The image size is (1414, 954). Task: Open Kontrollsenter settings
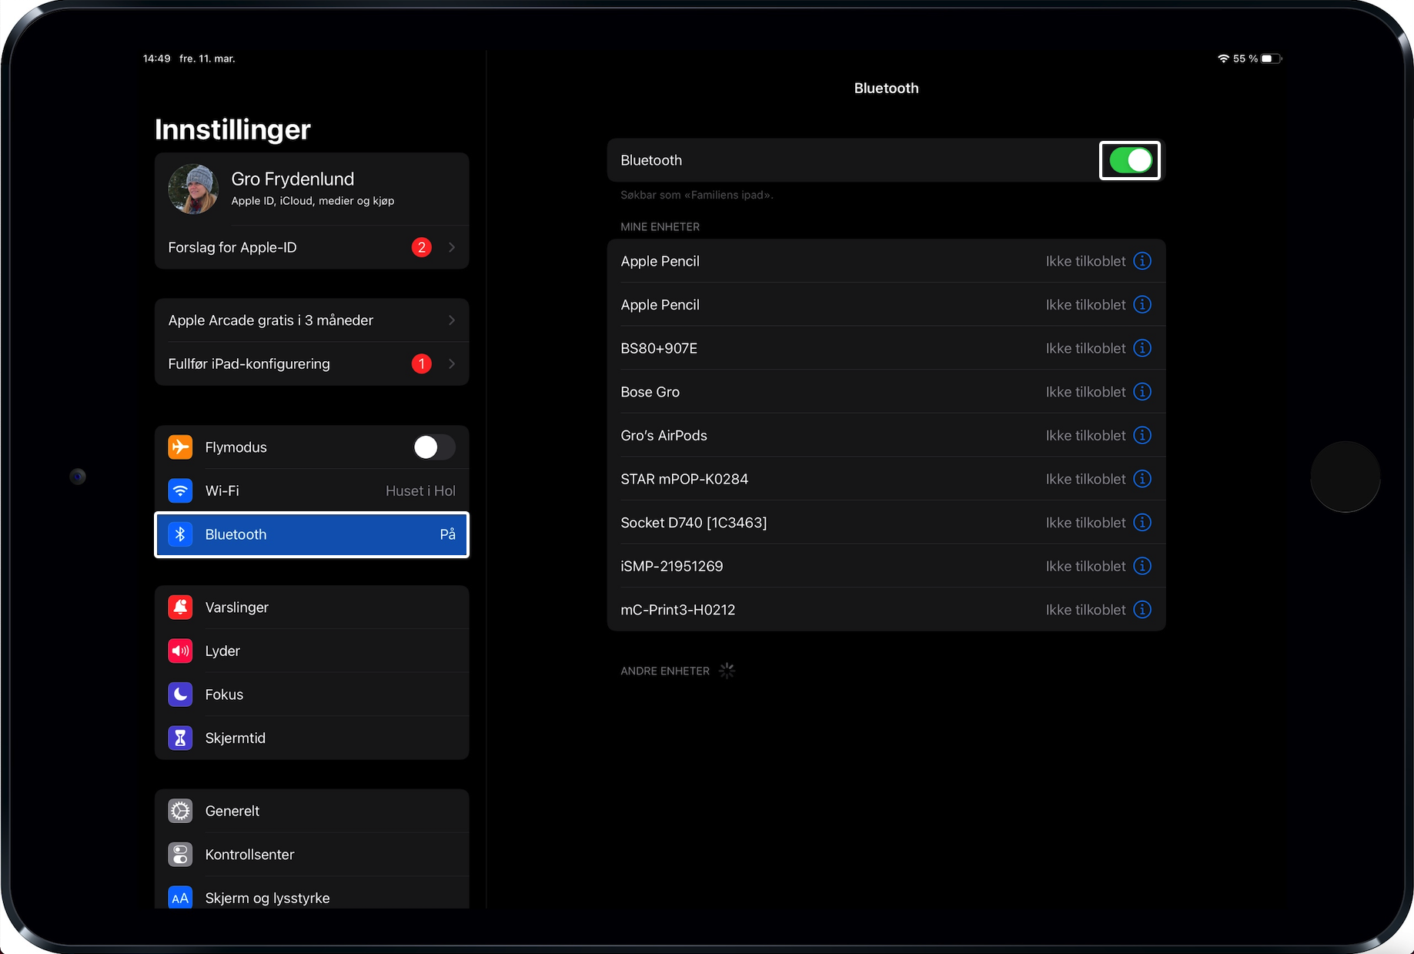tap(312, 855)
